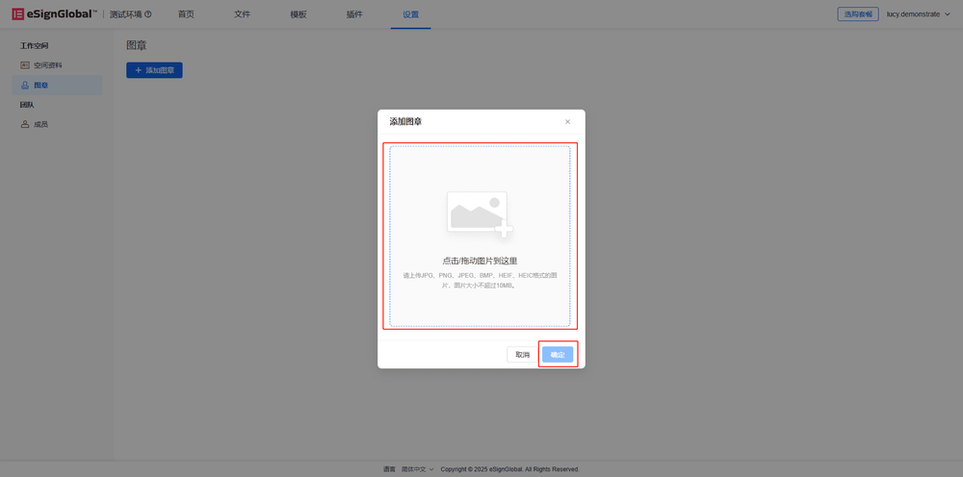Image resolution: width=963 pixels, height=477 pixels.
Task: Click the plus icon on 添加图章 button
Action: pyautogui.click(x=138, y=70)
